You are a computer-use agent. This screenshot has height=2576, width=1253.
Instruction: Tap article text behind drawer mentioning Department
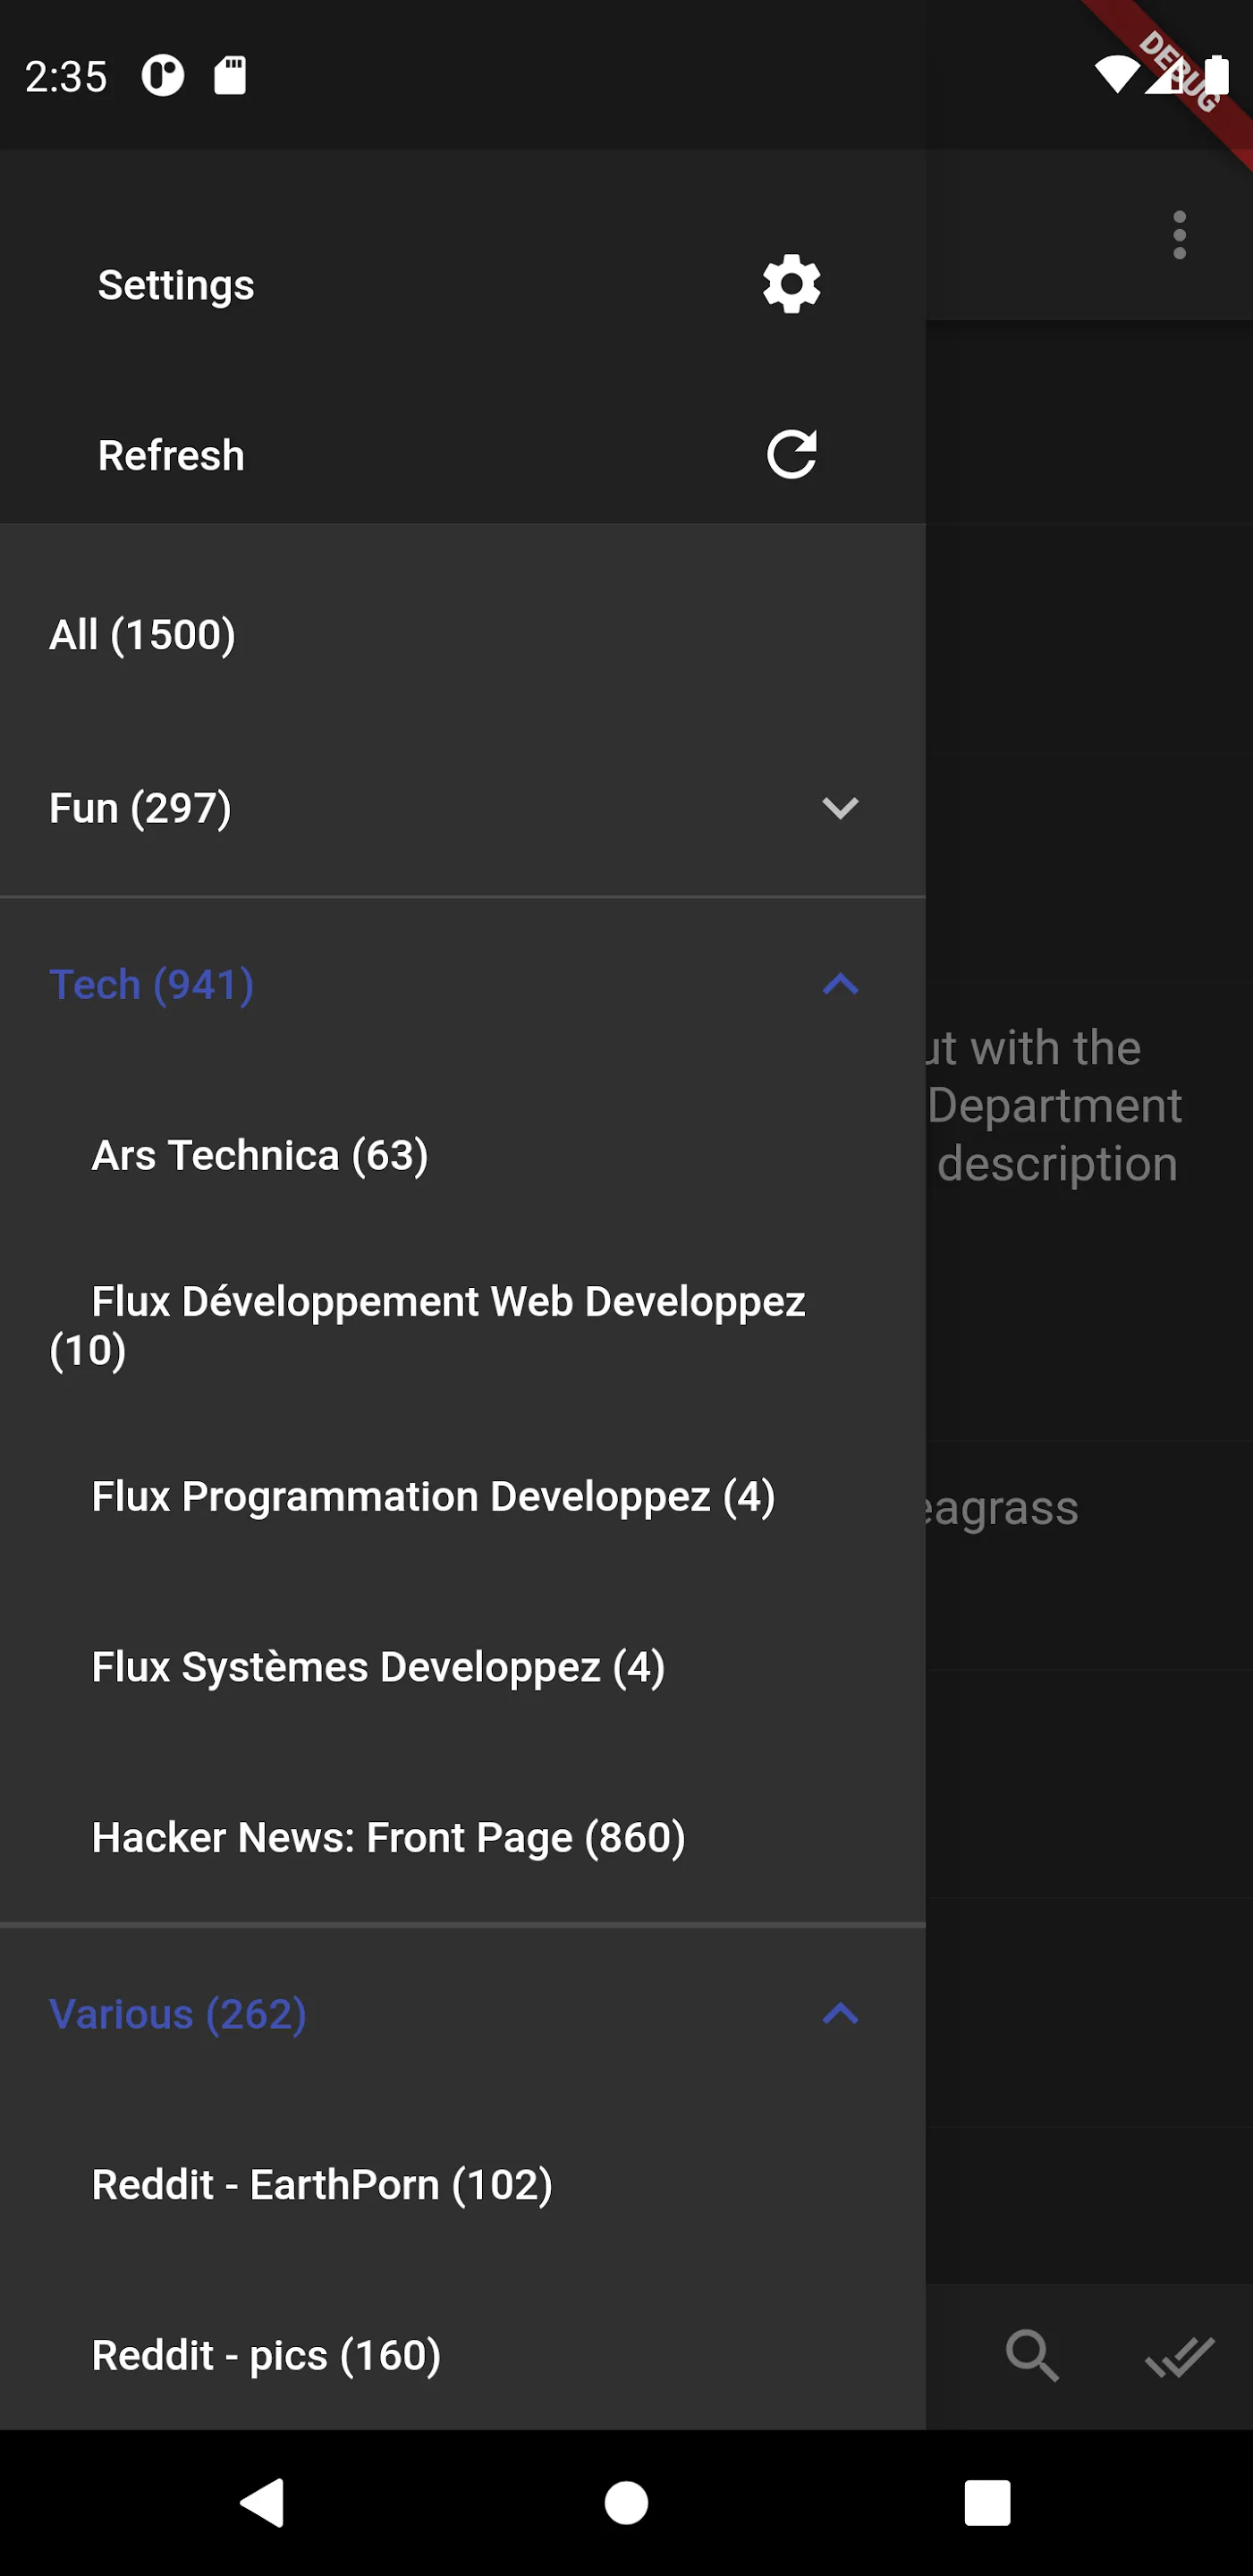coord(1055,1106)
